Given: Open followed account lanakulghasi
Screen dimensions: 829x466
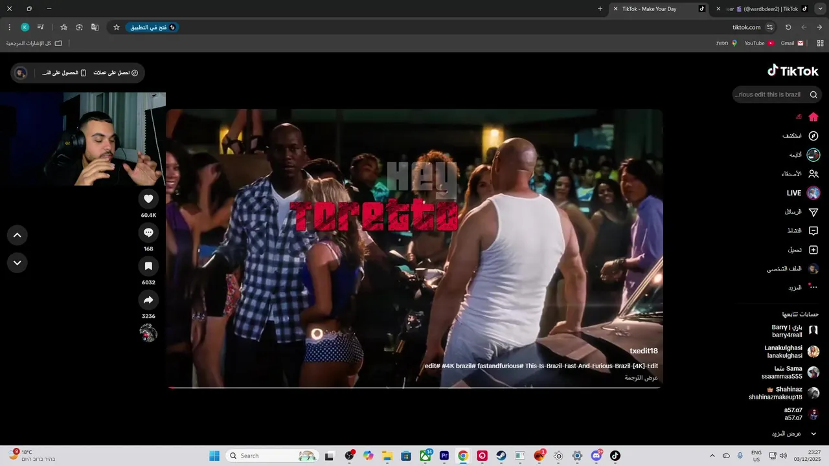Looking at the screenshot, I should [x=791, y=351].
